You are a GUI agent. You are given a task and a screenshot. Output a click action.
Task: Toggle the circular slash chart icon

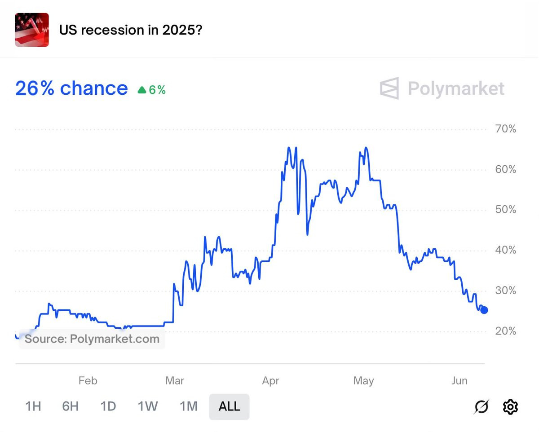click(x=482, y=407)
